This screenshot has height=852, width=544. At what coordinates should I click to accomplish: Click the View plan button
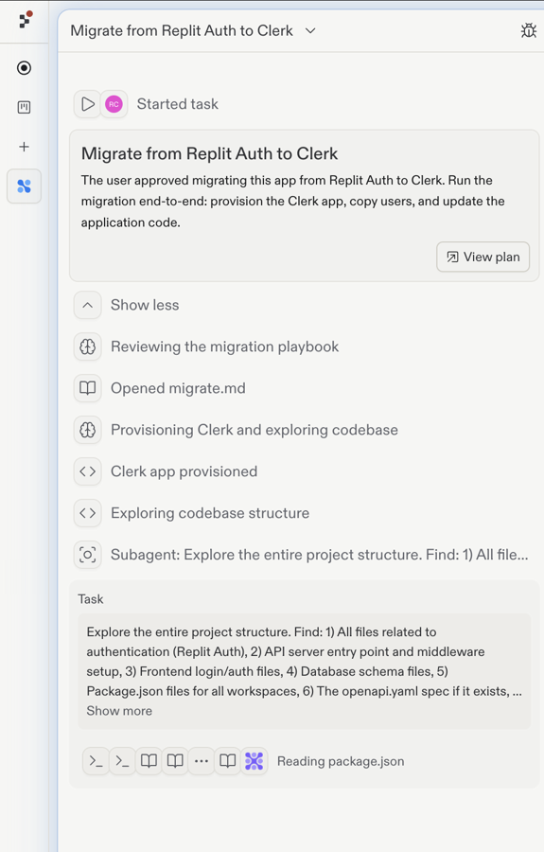(x=483, y=257)
